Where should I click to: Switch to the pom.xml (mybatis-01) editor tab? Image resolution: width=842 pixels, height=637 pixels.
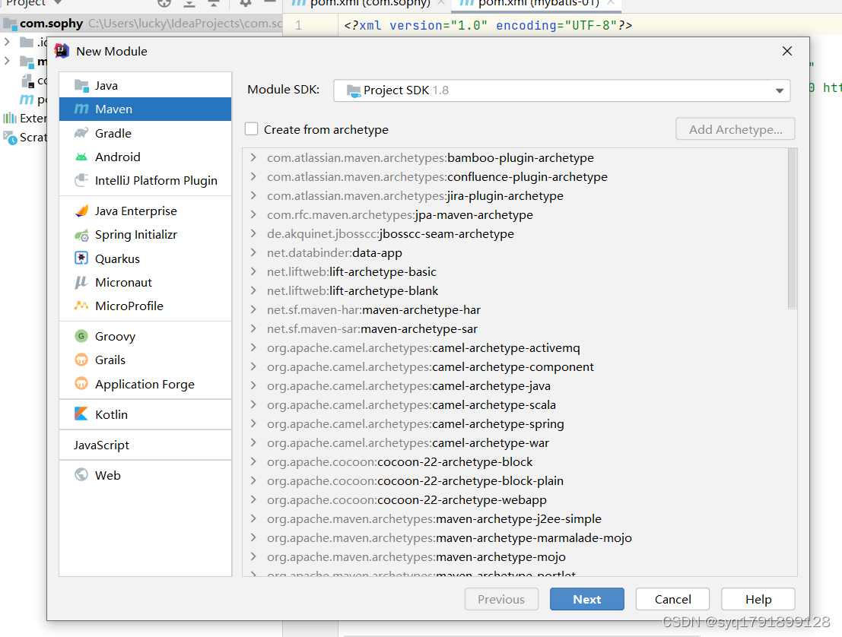[x=536, y=4]
